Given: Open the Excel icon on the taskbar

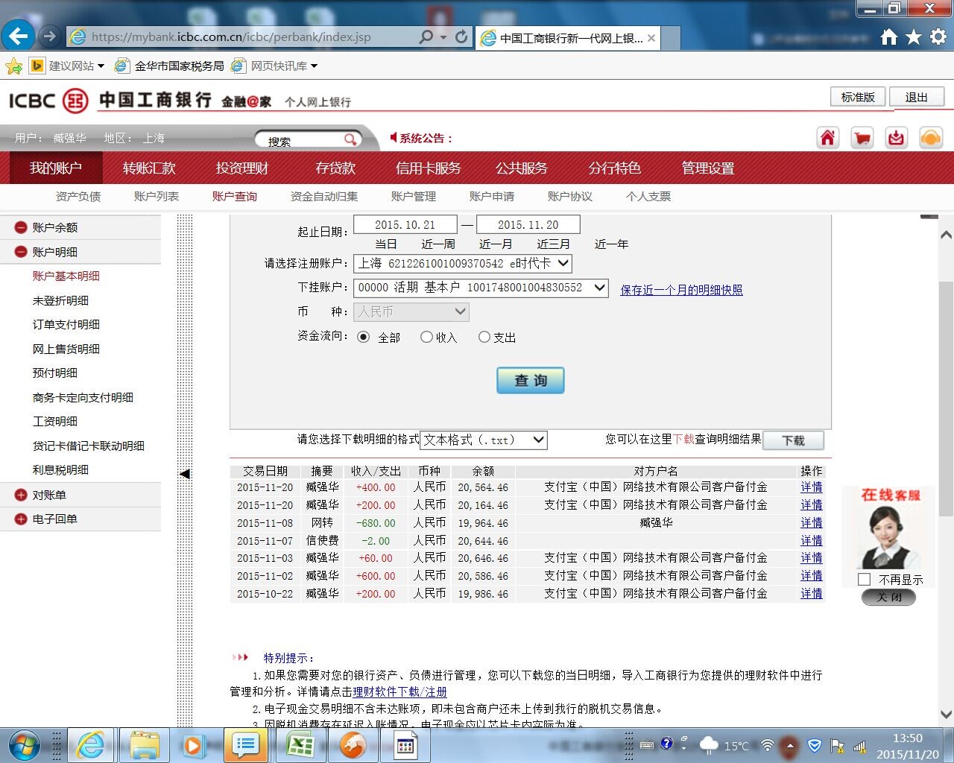Looking at the screenshot, I should tap(300, 745).
